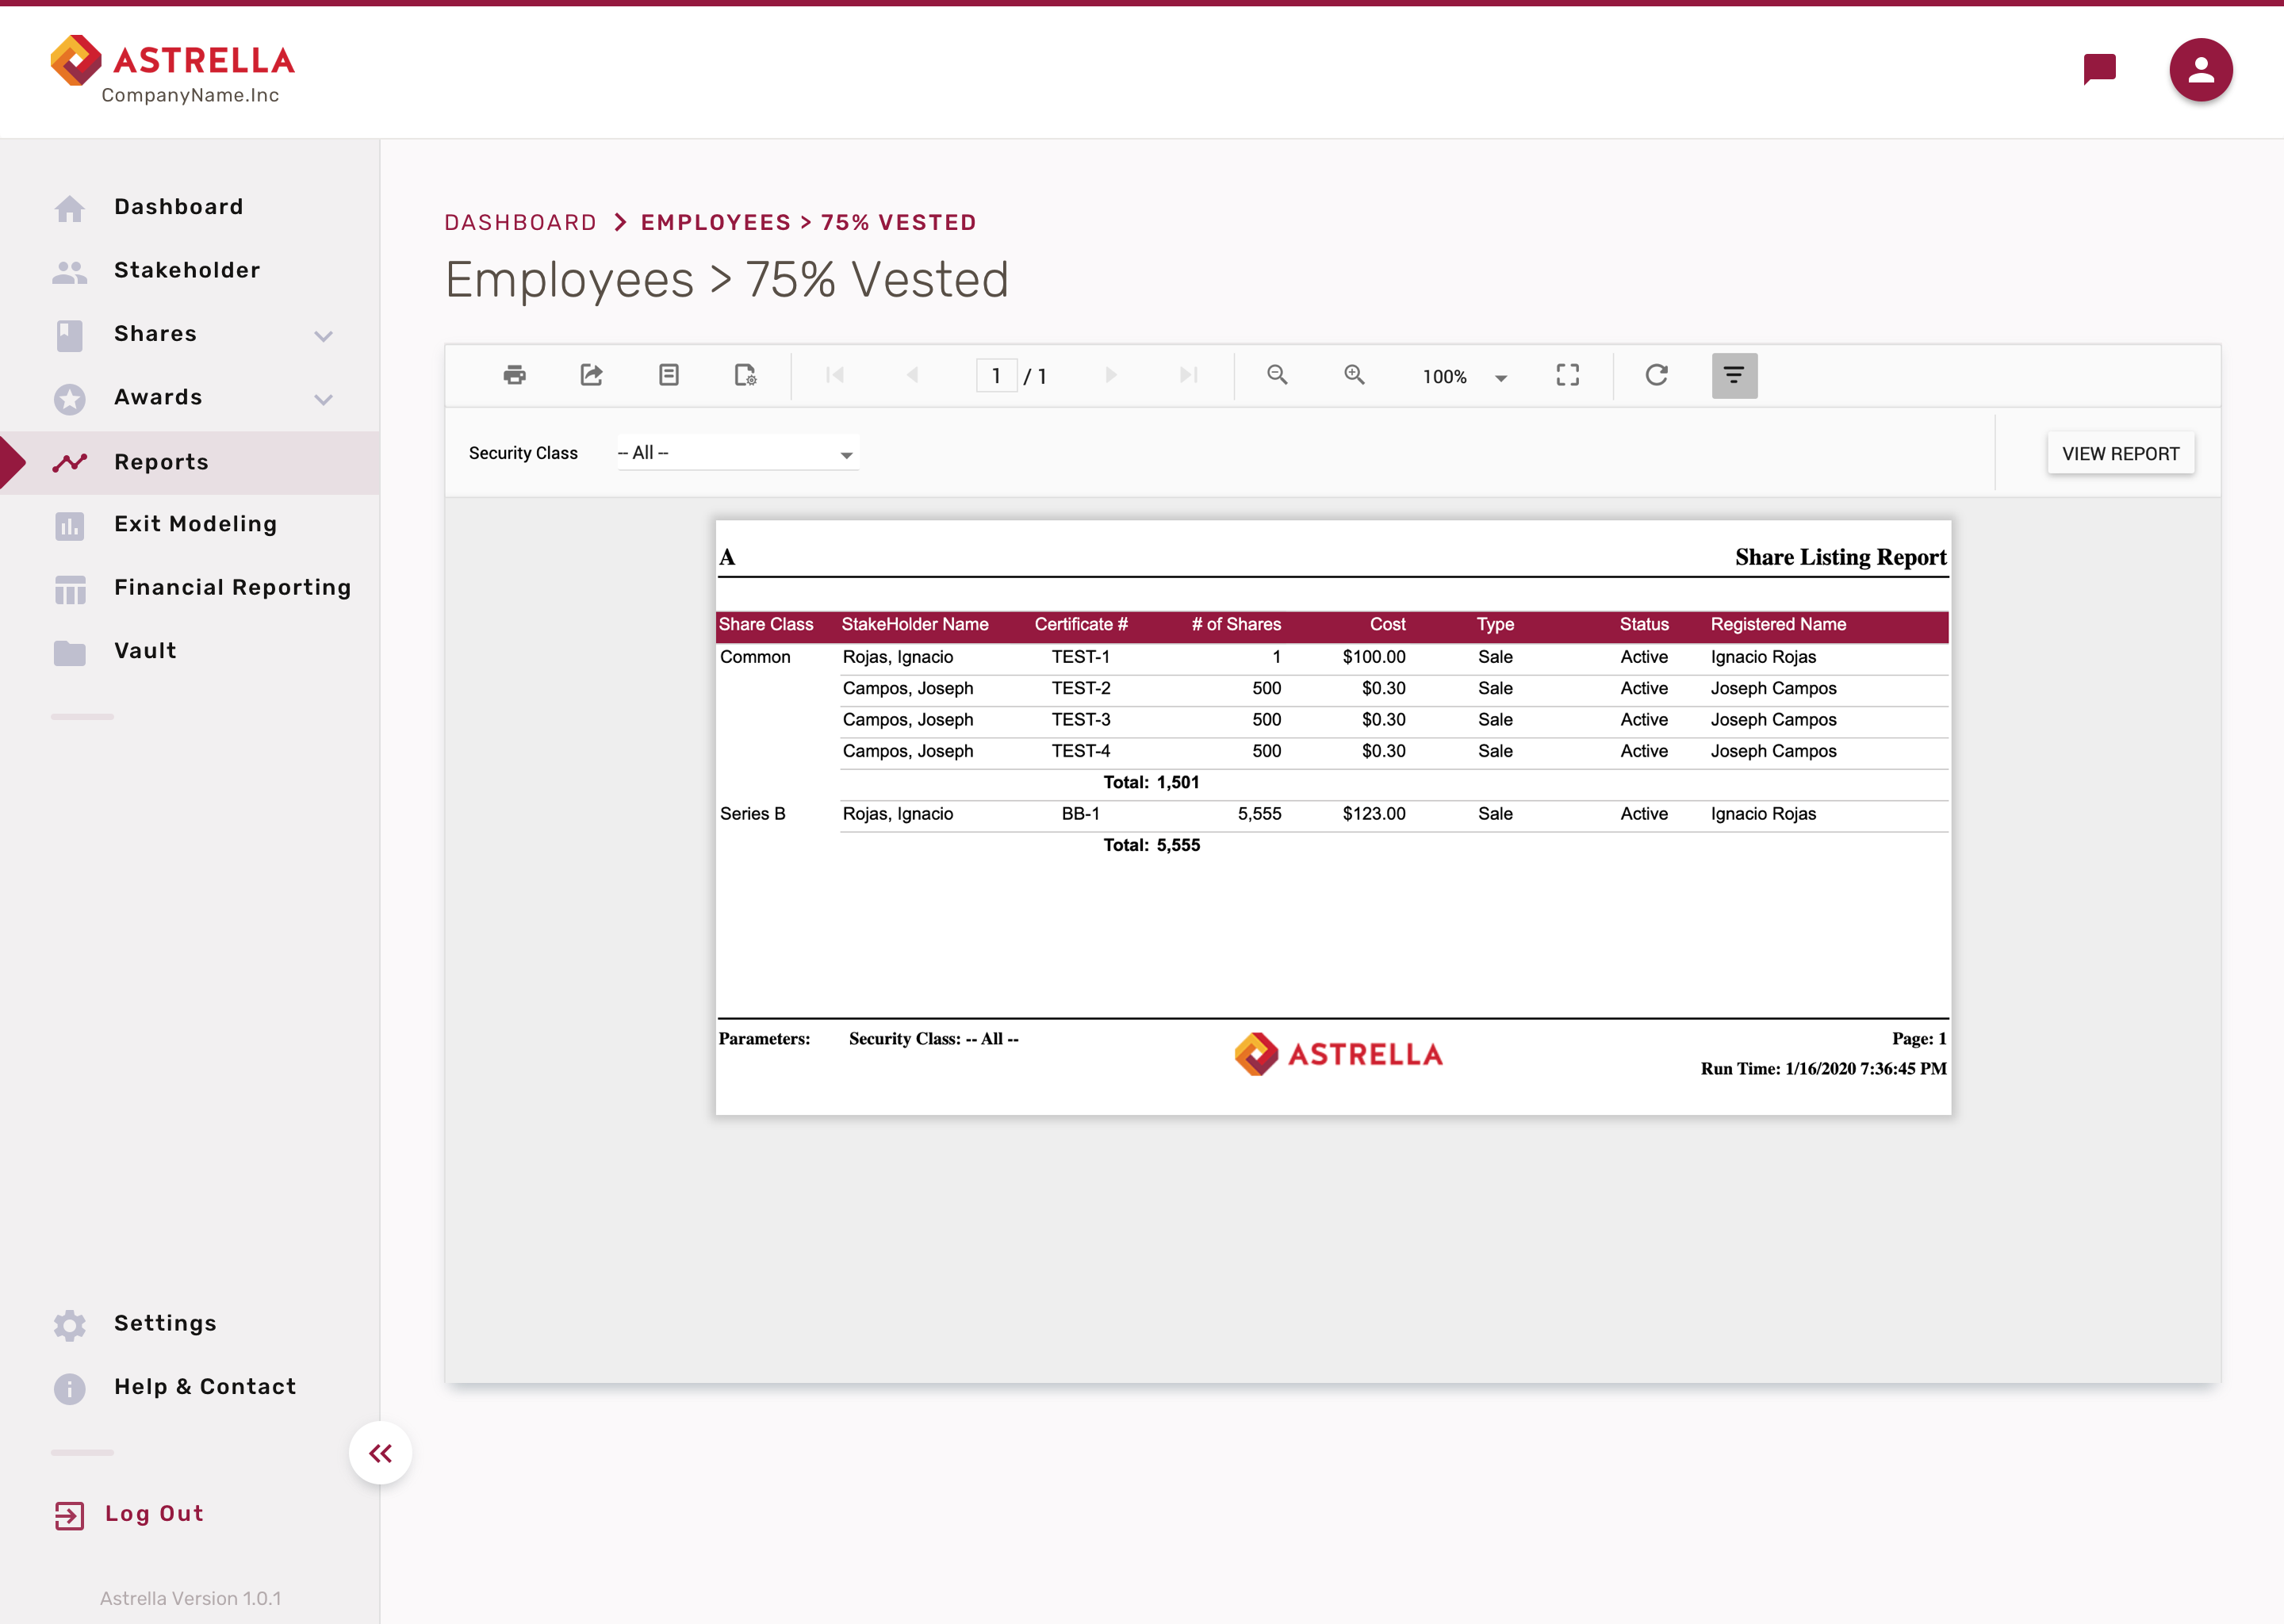Screen dimensions: 2284x1624
Task: Collapse the sidebar with double chevron
Action: click(x=380, y=1453)
